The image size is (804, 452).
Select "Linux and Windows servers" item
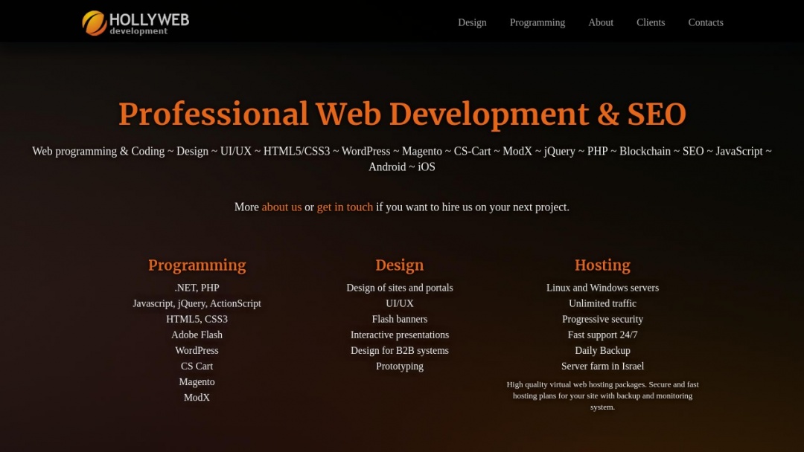[602, 288]
